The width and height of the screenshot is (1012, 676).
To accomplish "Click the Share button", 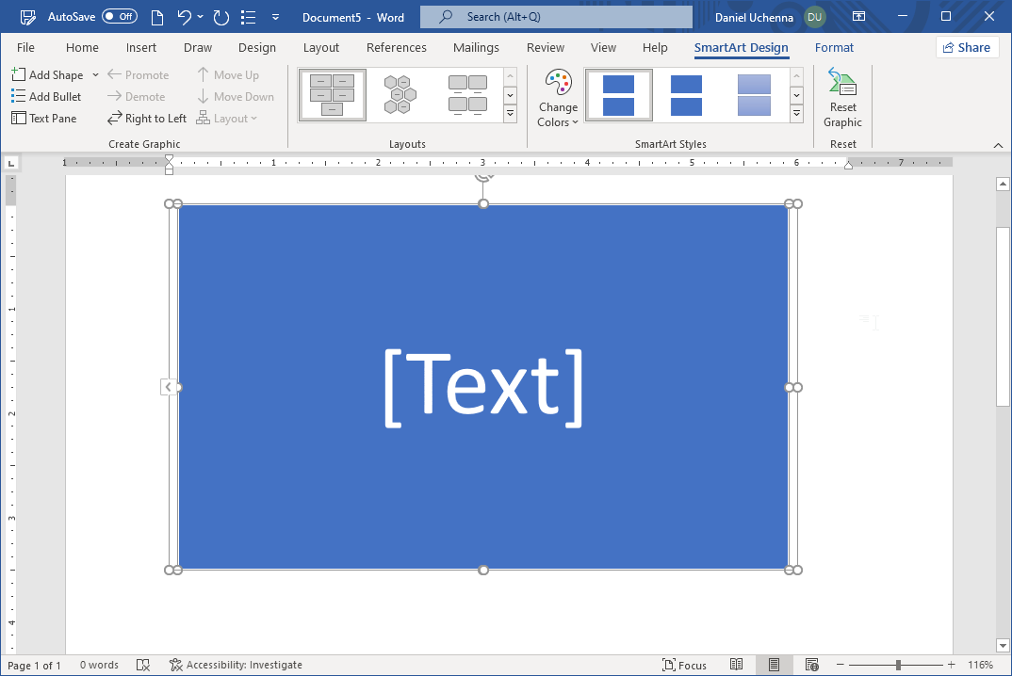I will coord(967,47).
